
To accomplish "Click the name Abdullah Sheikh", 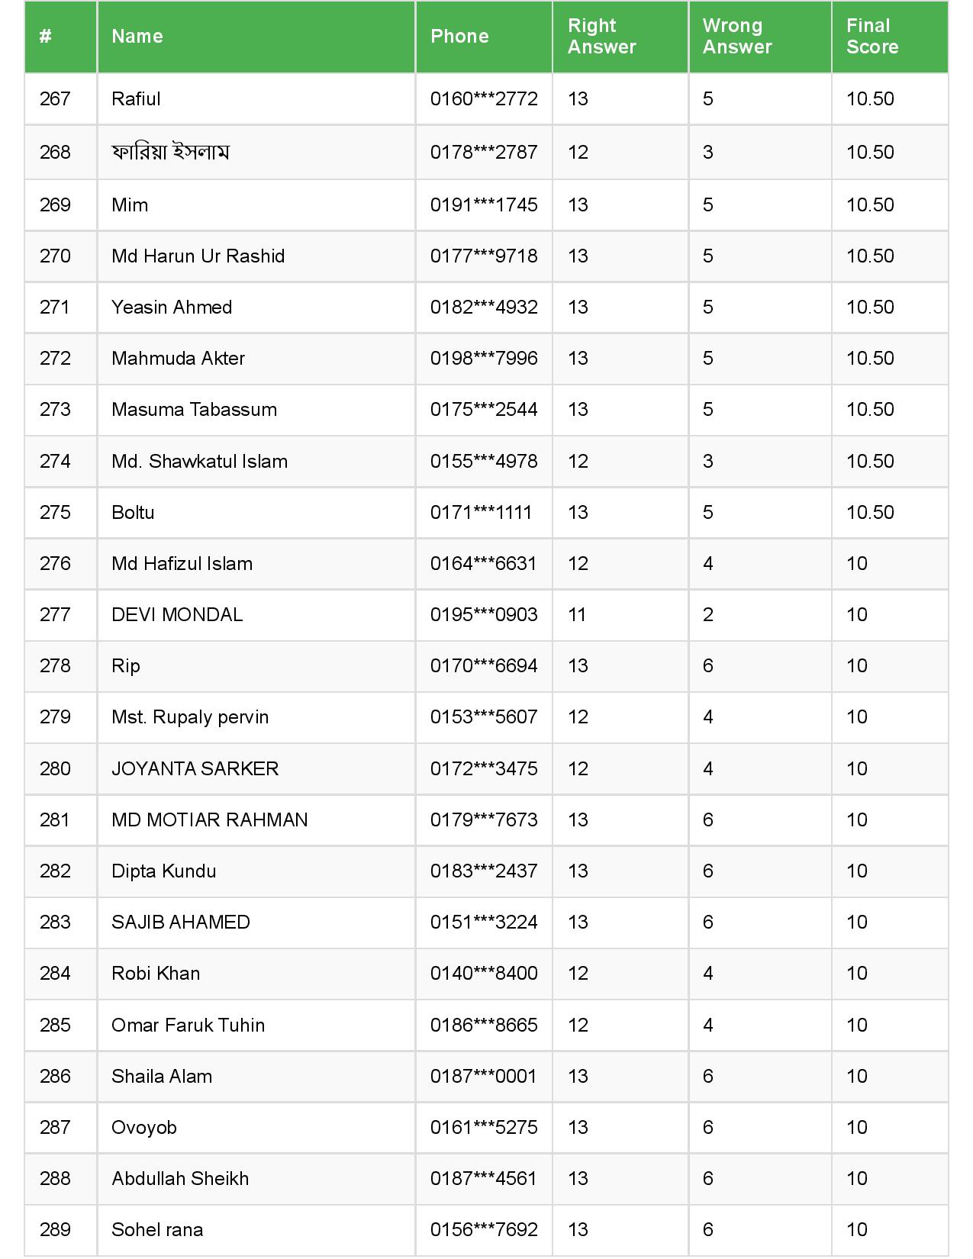I will pos(180,1179).
